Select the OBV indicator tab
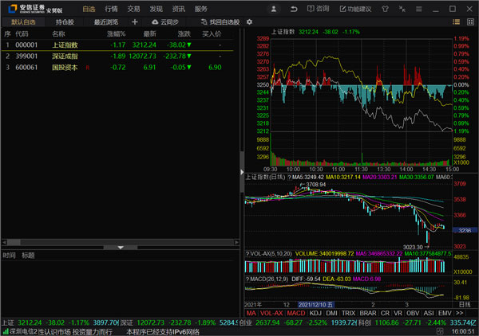479x336 pixels. point(413,313)
